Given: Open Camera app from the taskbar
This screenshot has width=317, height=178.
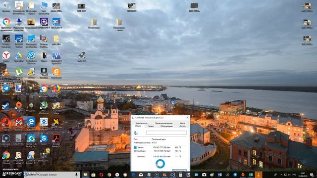Looking at the screenshot, I should click(x=204, y=175).
